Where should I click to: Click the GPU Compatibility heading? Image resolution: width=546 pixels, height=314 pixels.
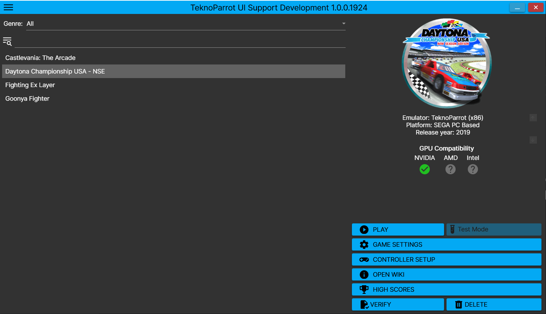(447, 148)
